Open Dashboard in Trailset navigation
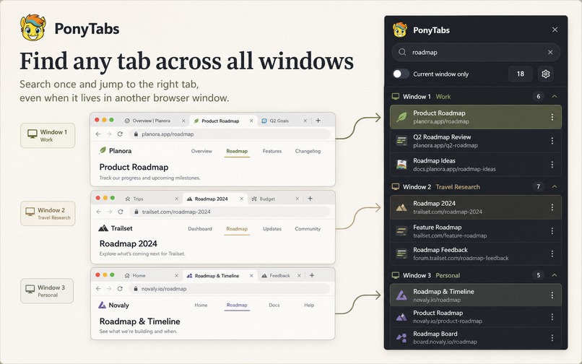Image resolution: width=582 pixels, height=364 pixels. (x=200, y=229)
